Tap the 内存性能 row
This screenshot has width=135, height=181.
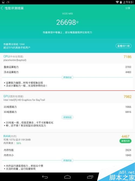pyautogui.click(x=67, y=150)
